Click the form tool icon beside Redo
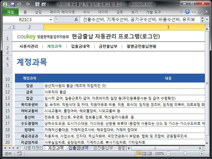The image size is (212, 159). click(38, 5)
